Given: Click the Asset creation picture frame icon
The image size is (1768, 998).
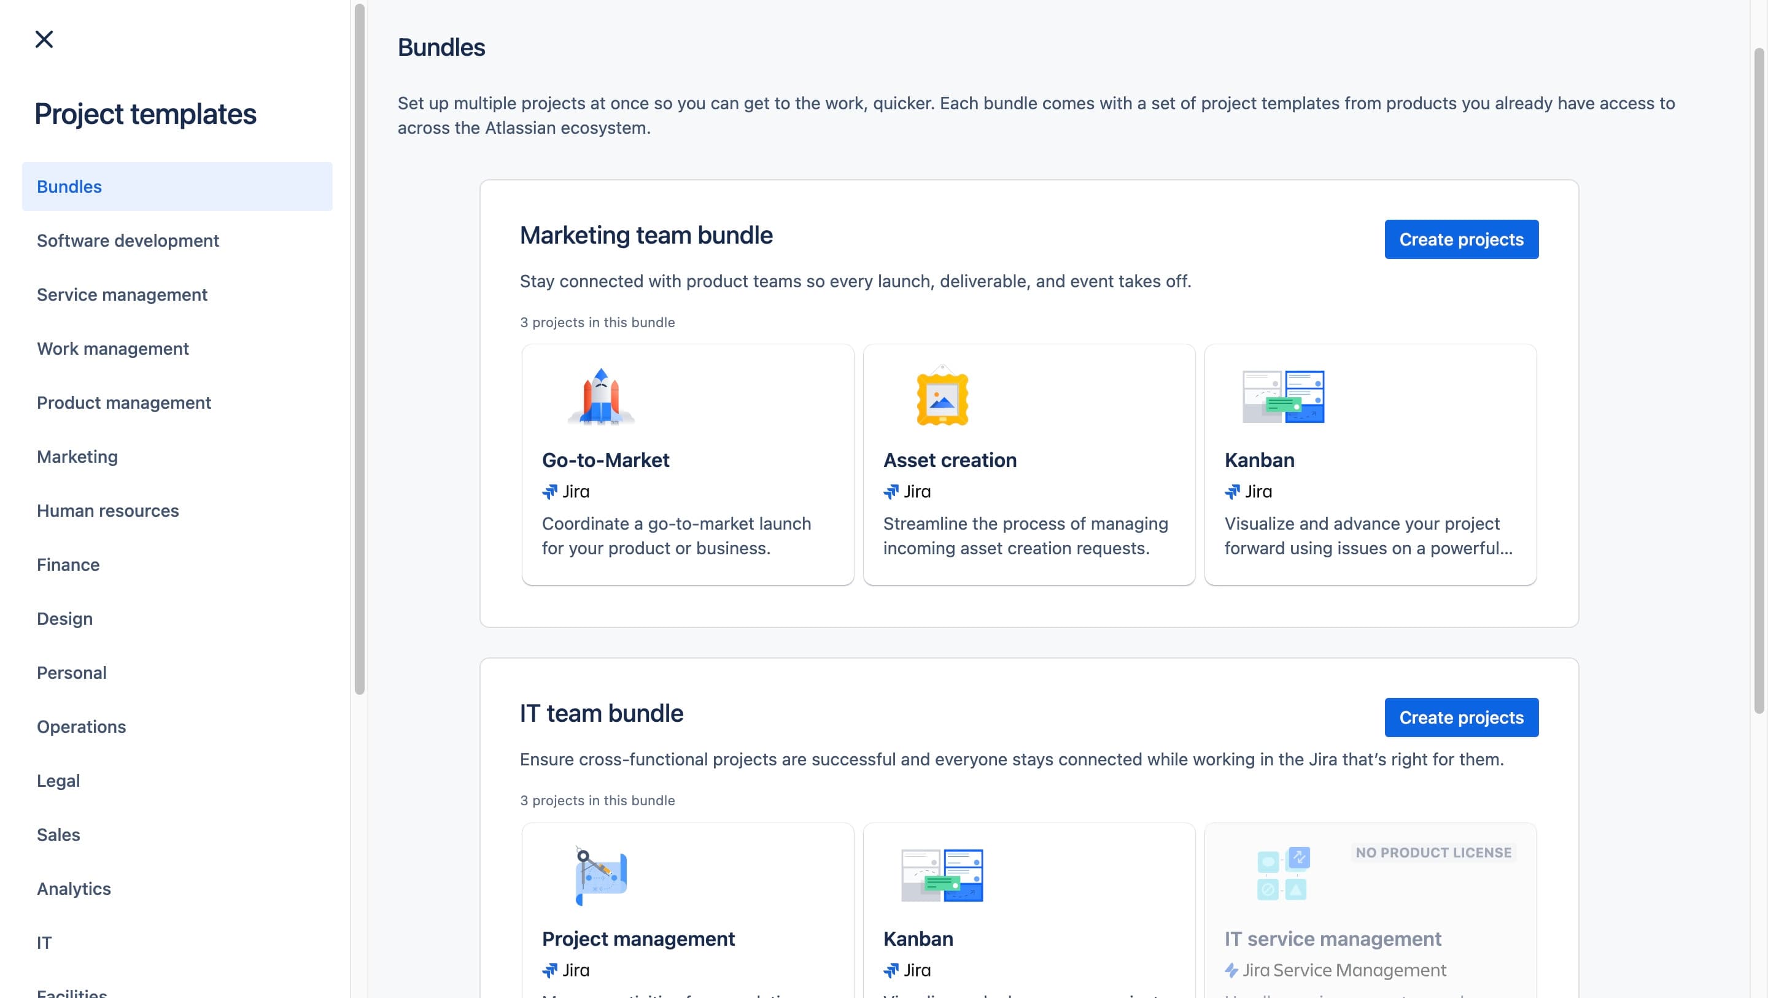Looking at the screenshot, I should (942, 396).
